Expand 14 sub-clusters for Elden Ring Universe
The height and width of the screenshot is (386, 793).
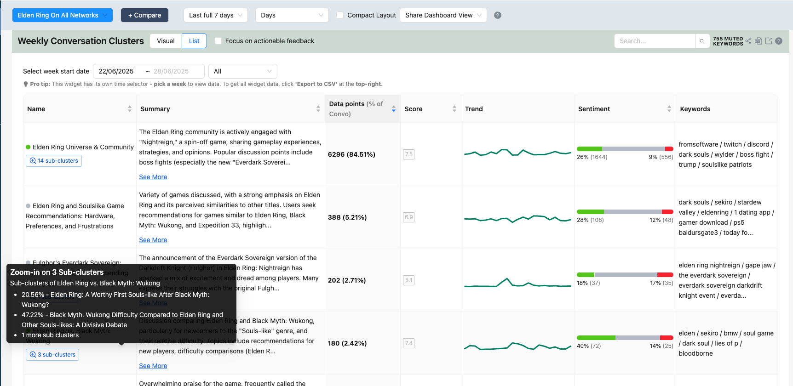tap(54, 161)
